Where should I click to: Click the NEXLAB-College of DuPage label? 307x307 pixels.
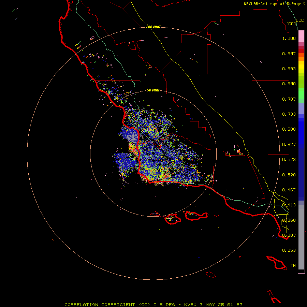tap(272, 4)
